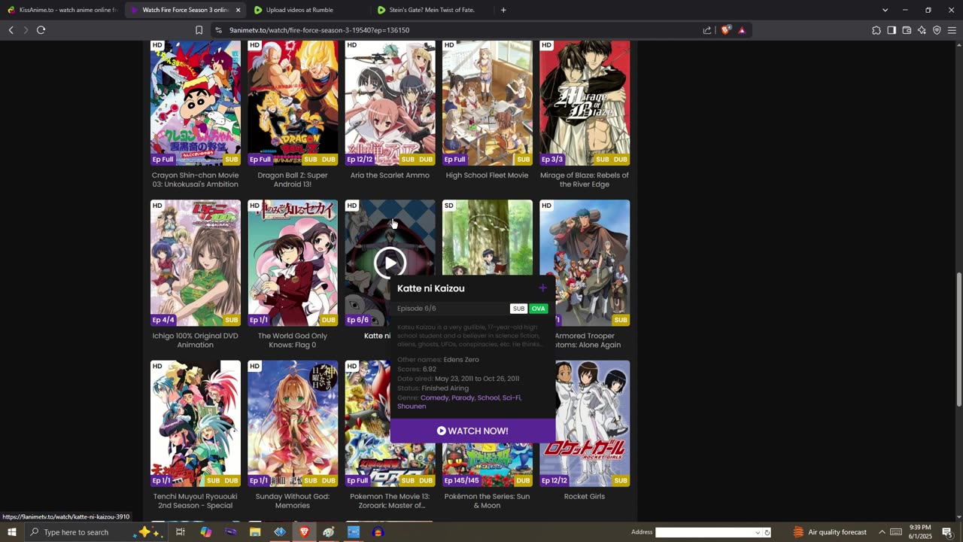
Task: Open the Shounen genre link
Action: [x=412, y=406]
